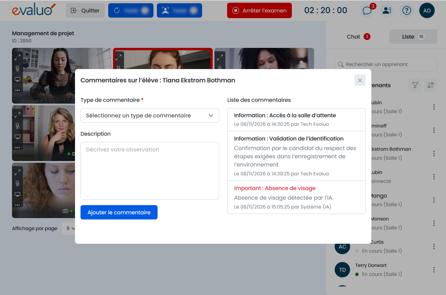The height and width of the screenshot is (295, 446).
Task: Click the camera capture icon on the bottom video
Action: tap(65, 211)
